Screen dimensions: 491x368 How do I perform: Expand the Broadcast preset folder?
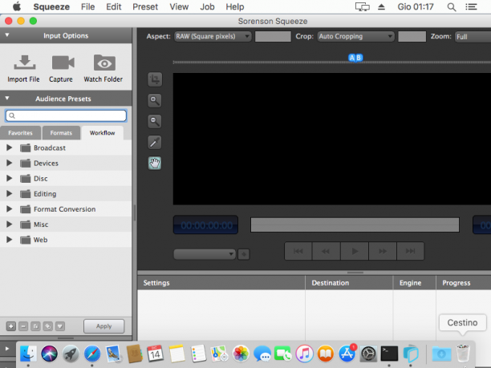(9, 148)
